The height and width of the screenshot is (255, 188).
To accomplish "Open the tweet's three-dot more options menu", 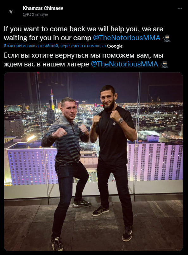I will click(180, 8).
